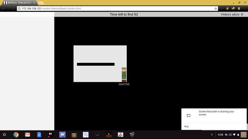
Task: Click the bookmark star in address bar
Action: (x=215, y=8)
